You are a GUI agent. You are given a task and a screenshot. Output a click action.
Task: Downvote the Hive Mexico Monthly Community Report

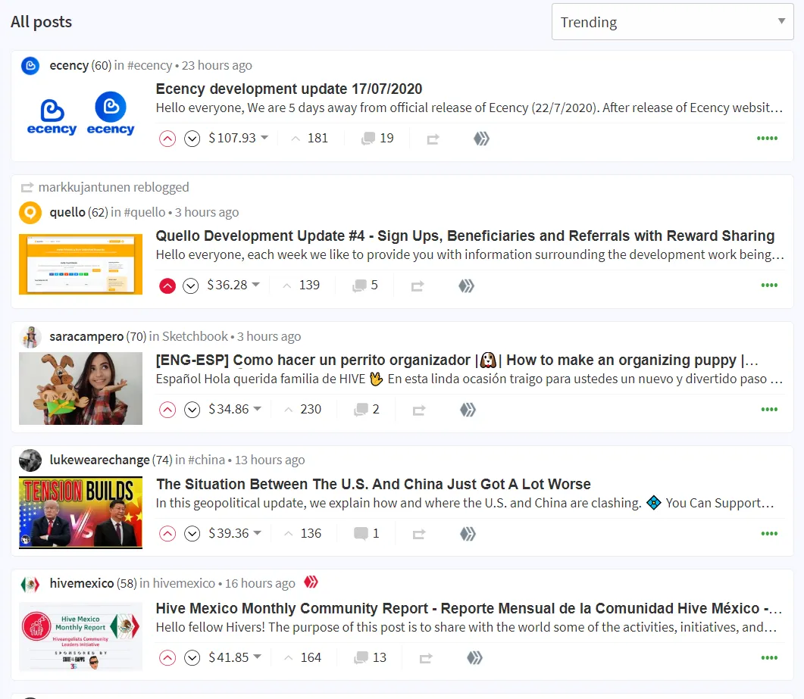coord(192,657)
